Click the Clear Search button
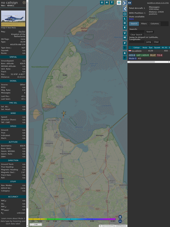The height and width of the screenshot is (227, 170). pyautogui.click(x=136, y=34)
